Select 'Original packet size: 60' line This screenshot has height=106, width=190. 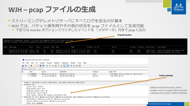coord(37,91)
